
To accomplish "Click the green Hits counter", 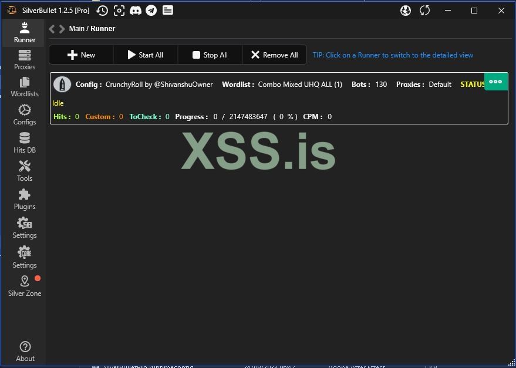I will (x=66, y=117).
